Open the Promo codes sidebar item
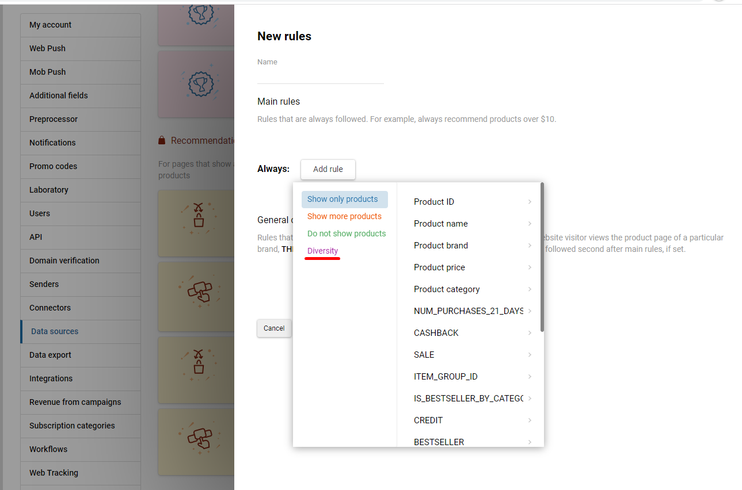The image size is (742, 490). [53, 166]
